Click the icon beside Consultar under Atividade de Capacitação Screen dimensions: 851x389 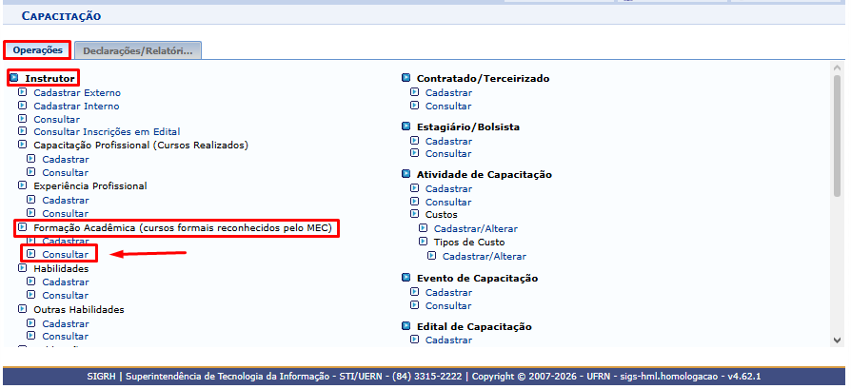point(414,202)
